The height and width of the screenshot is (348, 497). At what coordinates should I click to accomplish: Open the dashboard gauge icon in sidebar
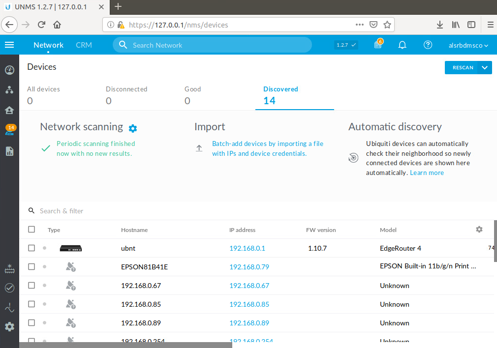(9, 70)
